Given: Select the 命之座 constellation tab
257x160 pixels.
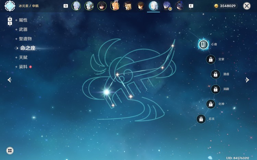Looking at the screenshot, I should (x=28, y=48).
